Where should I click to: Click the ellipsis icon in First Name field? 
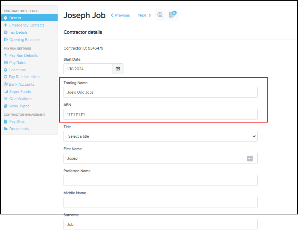[x=250, y=158]
